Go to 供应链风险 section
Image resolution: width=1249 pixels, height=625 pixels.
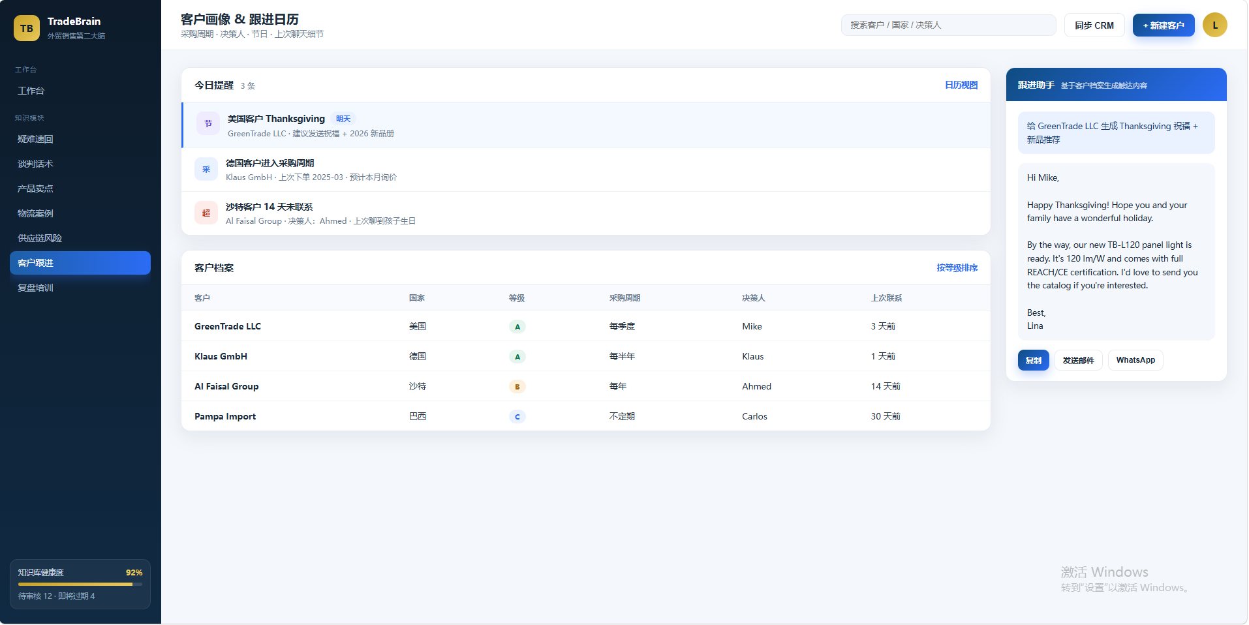80,238
